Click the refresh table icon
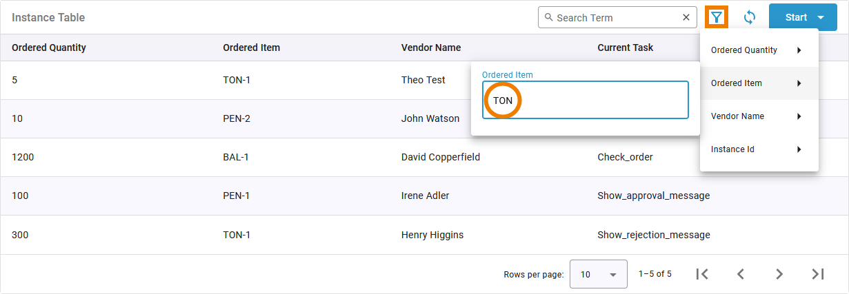This screenshot has height=294, width=849. coord(750,17)
